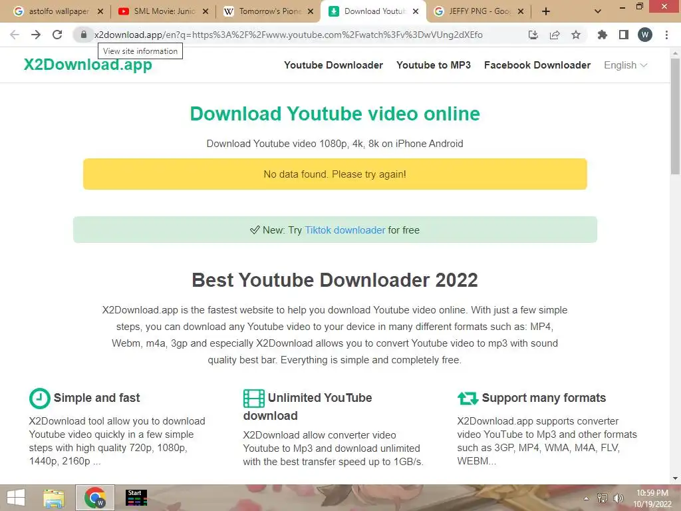
Task: Click the 'Support many formats' heading
Action: tap(544, 398)
